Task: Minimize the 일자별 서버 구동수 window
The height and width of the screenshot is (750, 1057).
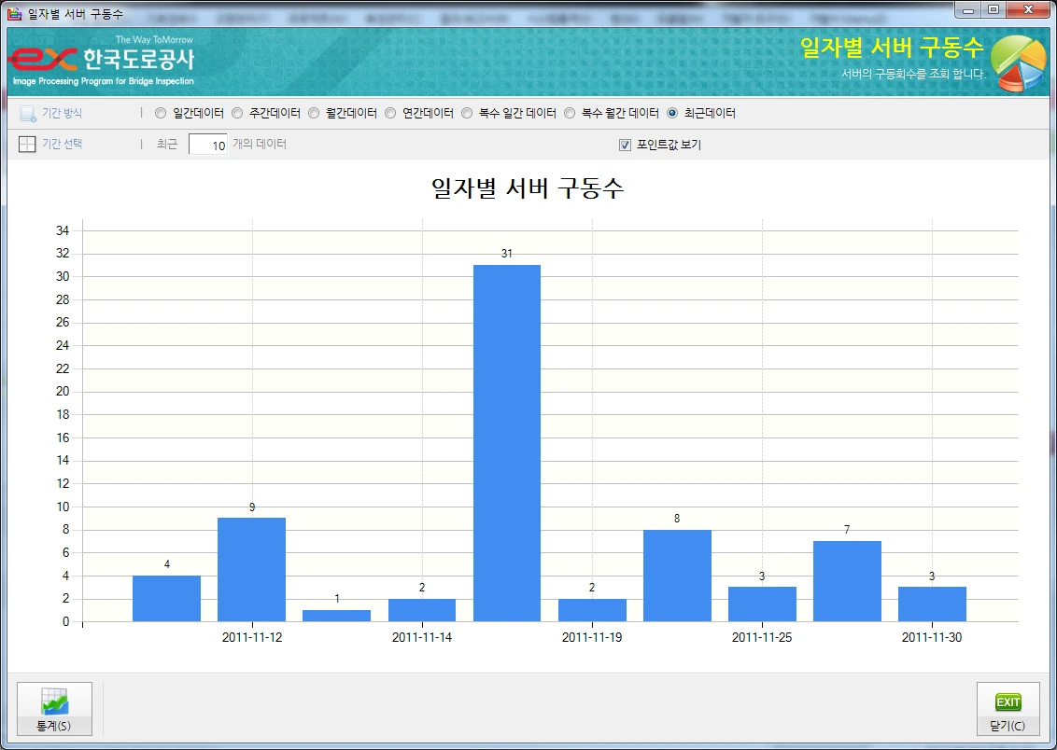Action: [x=968, y=9]
